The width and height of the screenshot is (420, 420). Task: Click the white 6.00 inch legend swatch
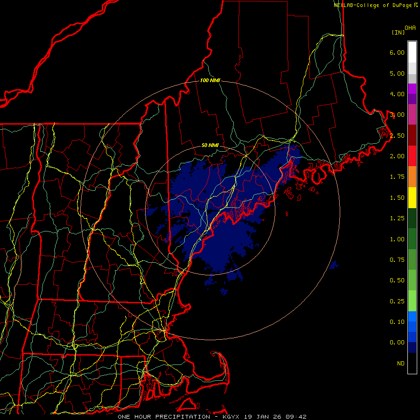[412, 52]
